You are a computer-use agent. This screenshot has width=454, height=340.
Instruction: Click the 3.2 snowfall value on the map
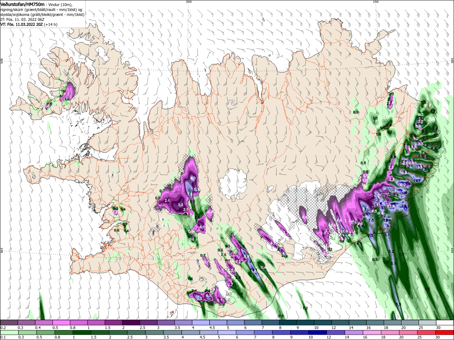coord(180,205)
